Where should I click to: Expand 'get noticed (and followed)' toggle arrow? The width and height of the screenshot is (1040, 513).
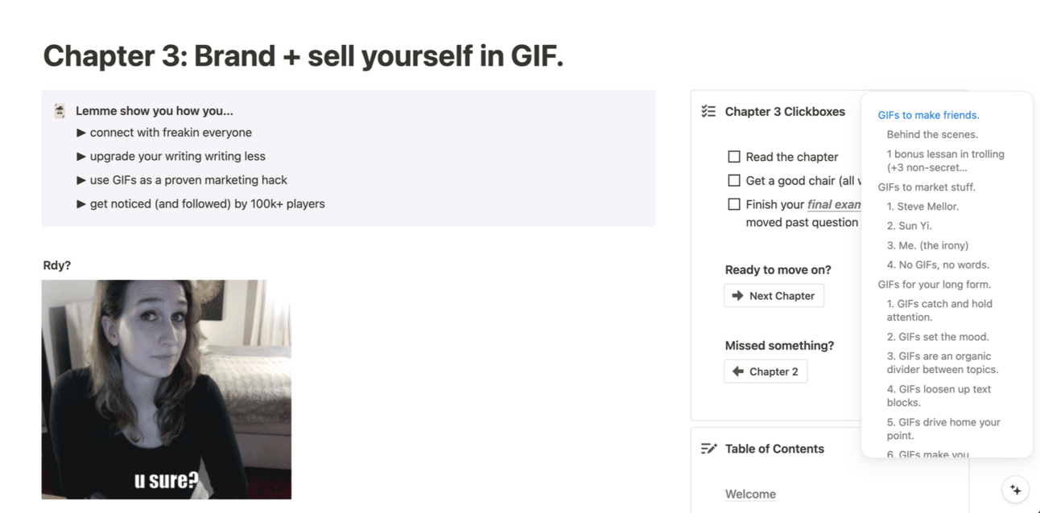click(x=81, y=203)
